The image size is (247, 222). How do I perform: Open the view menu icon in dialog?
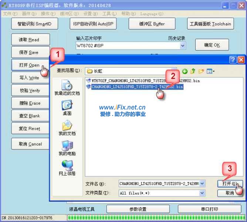click(x=211, y=71)
